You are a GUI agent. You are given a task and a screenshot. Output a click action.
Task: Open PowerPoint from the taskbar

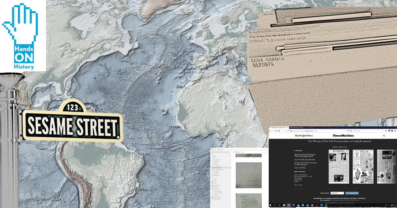(312, 205)
